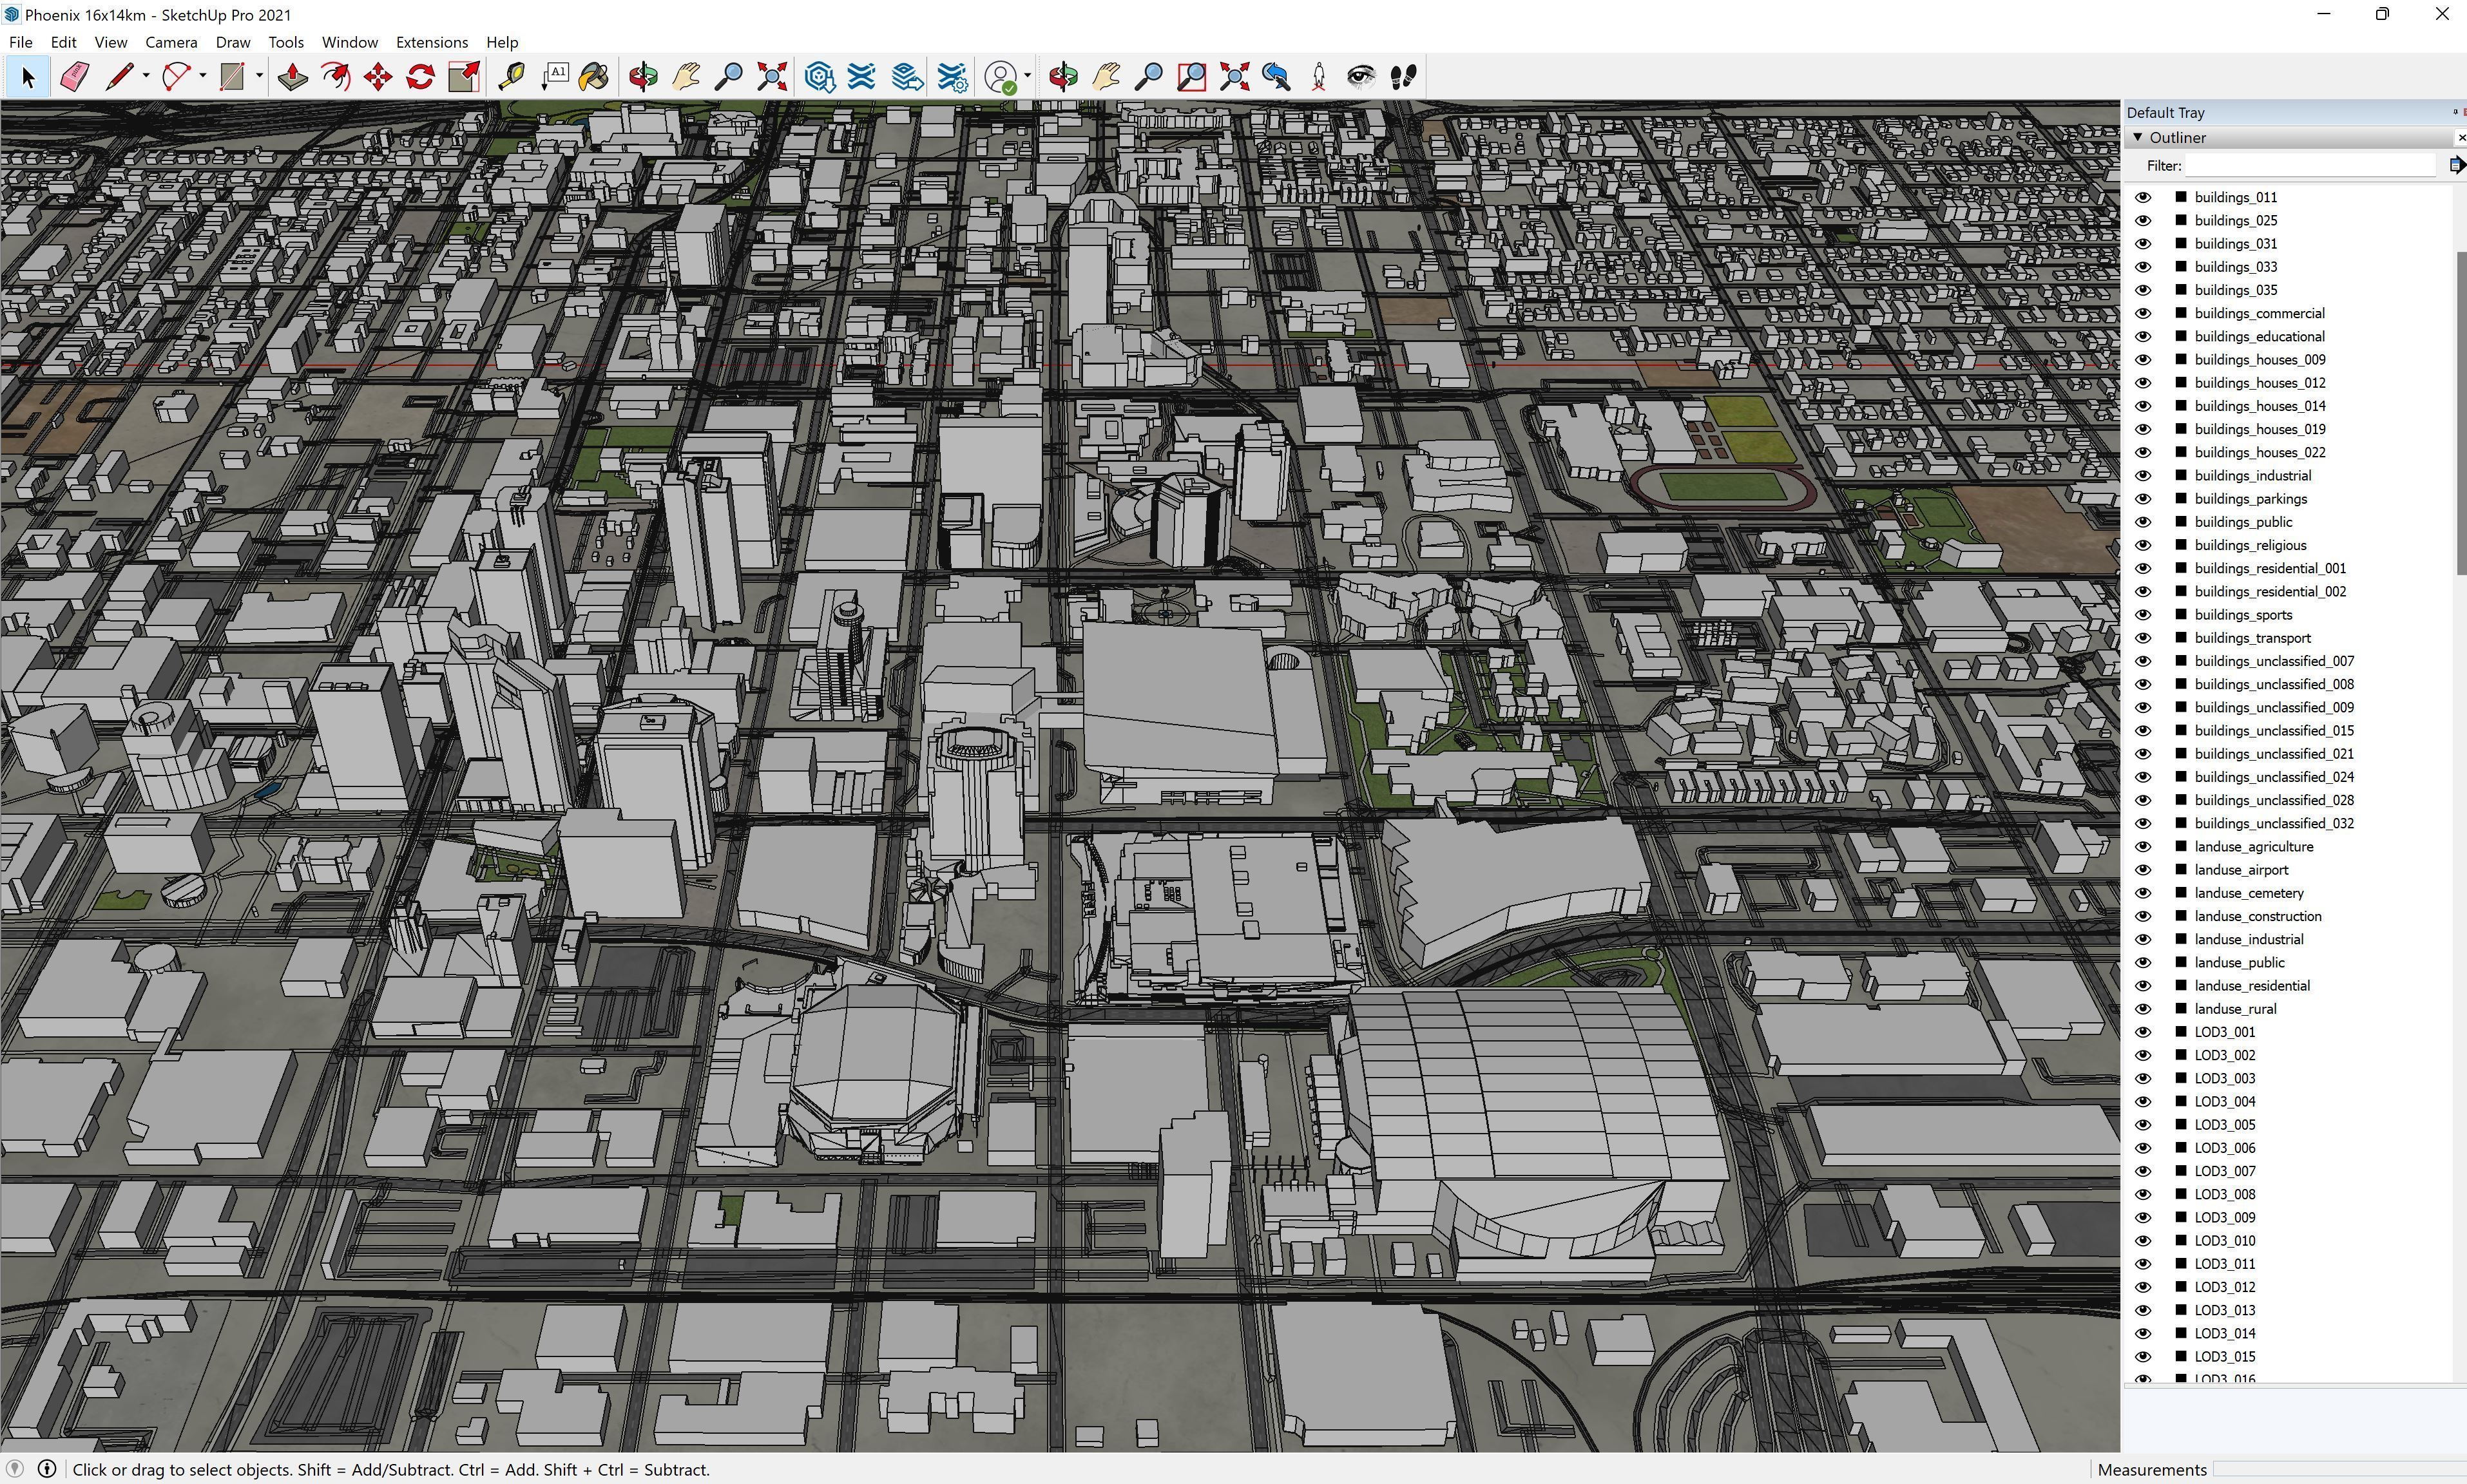Screen dimensions: 2467x1484
Task: Click the Outliner Filter input field
Action: (x=2310, y=166)
